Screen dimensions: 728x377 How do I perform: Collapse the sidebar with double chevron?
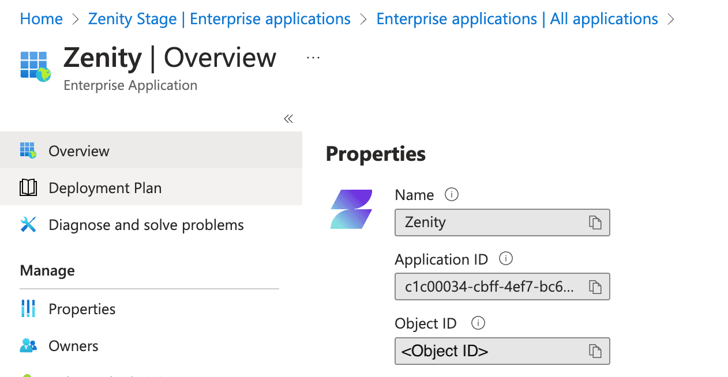coord(288,119)
